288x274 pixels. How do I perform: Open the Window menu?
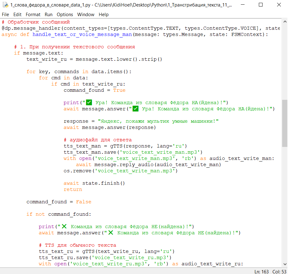[86, 15]
